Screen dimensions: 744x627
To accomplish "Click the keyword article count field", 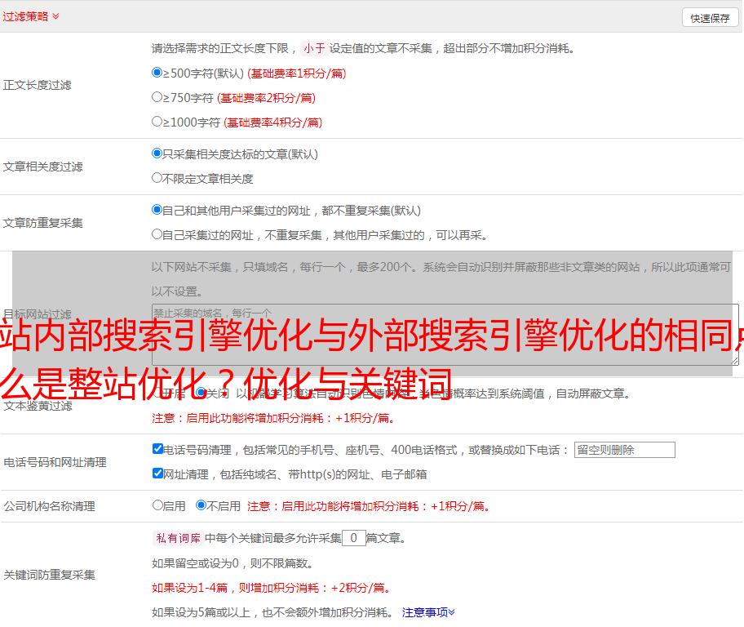I will pyautogui.click(x=353, y=538).
